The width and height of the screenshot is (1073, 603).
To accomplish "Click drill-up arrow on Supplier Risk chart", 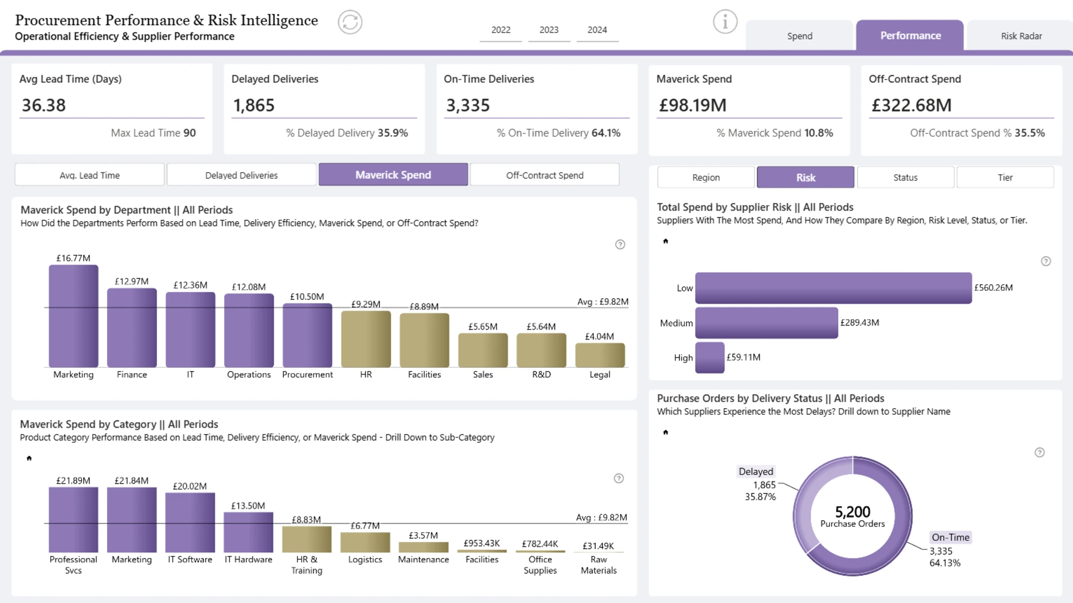I will (x=666, y=241).
